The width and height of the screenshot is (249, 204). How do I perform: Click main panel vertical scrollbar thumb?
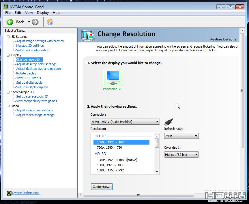pos(242,91)
